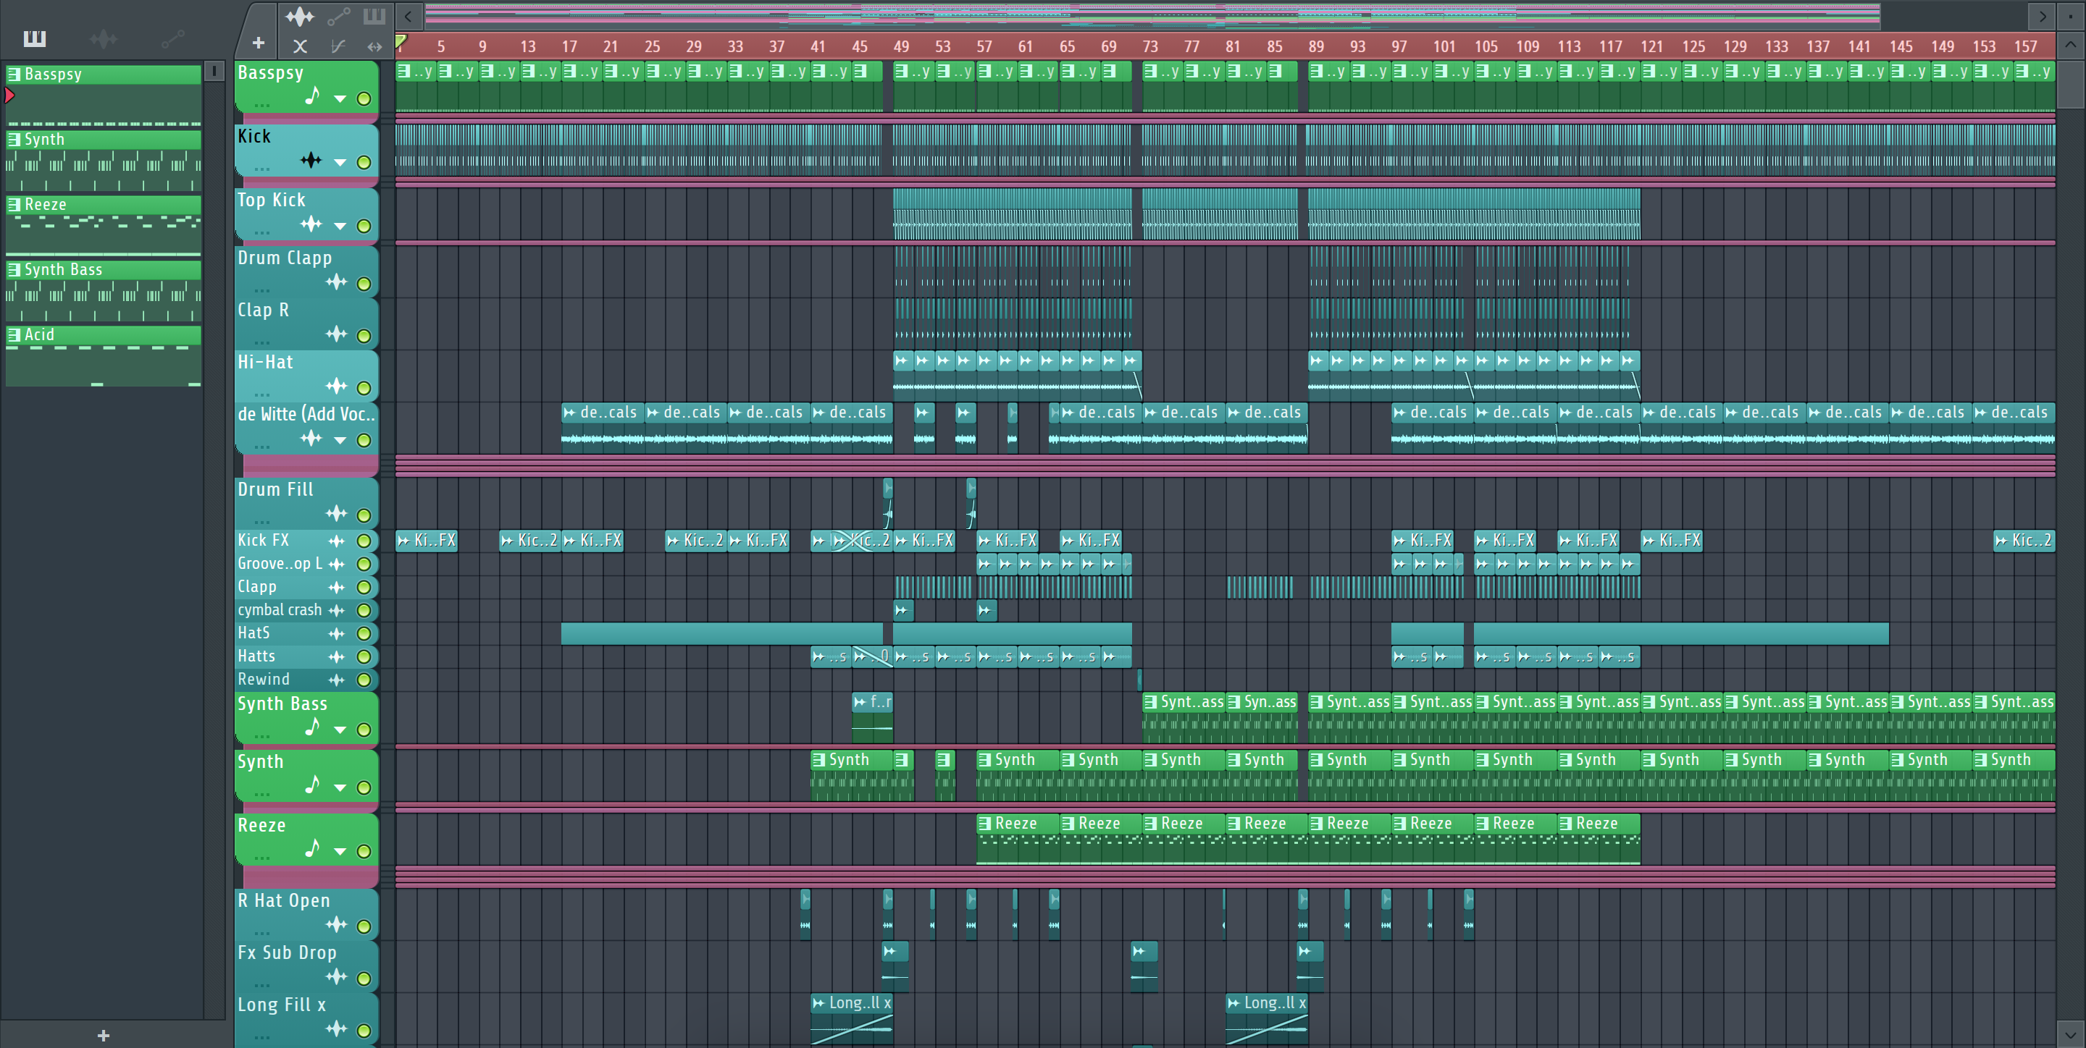Click the song overview minimap scrollbar
Screen dimensions: 2086x1048
[1152, 16]
